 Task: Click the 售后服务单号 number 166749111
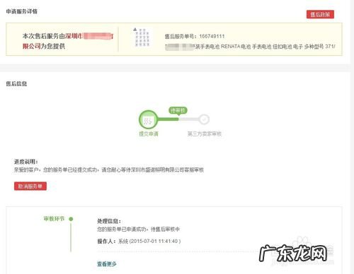pyautogui.click(x=212, y=36)
